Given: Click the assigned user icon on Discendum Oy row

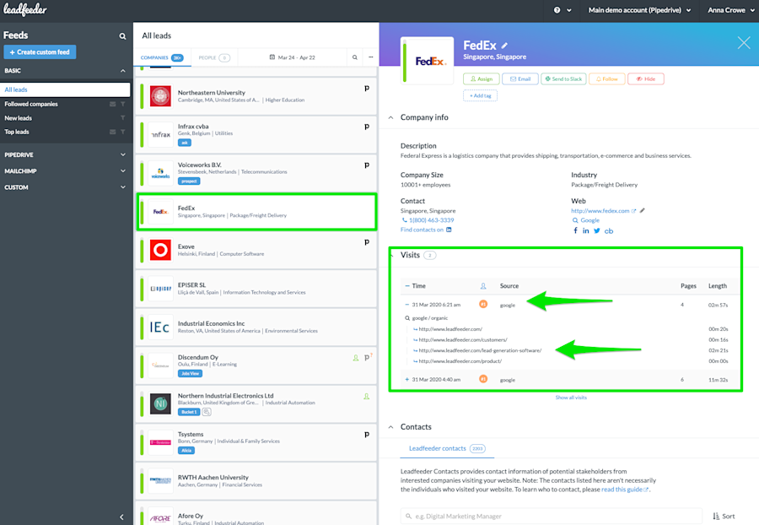Looking at the screenshot, I should click(356, 357).
